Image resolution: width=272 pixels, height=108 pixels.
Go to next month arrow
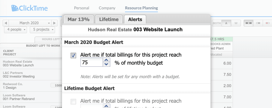pyautogui.click(x=55, y=23)
